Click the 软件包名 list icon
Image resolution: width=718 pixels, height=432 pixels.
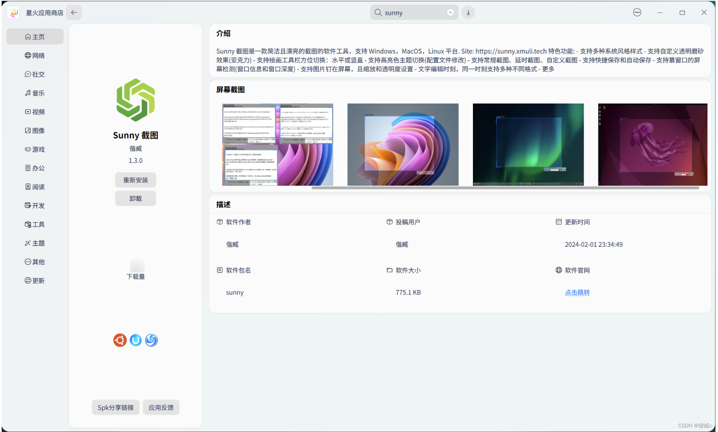[x=220, y=270]
